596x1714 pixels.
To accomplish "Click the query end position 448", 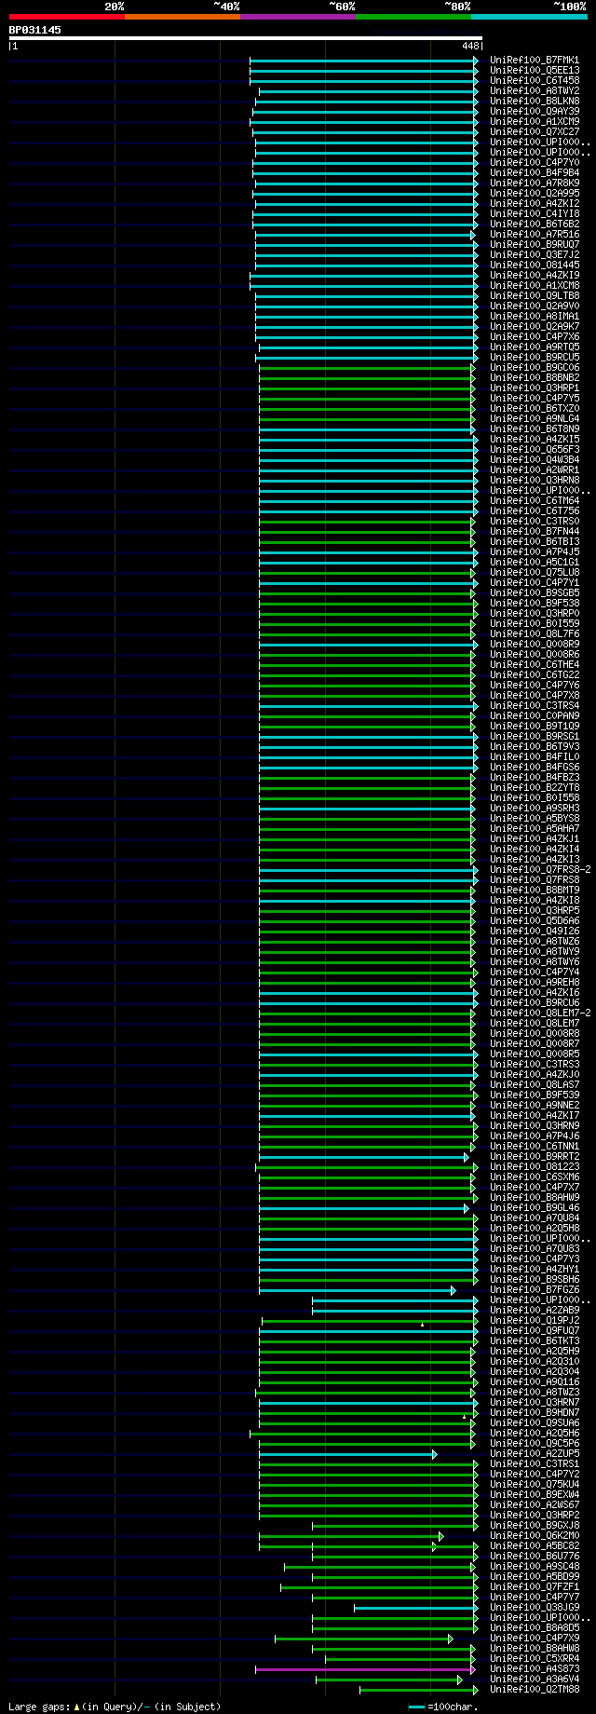I will [470, 46].
